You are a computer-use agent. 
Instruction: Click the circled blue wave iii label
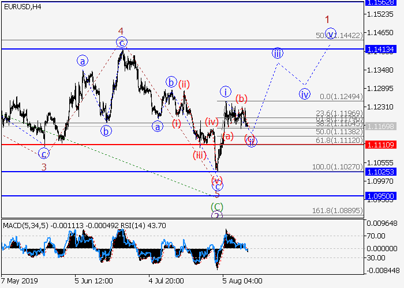click(278, 53)
